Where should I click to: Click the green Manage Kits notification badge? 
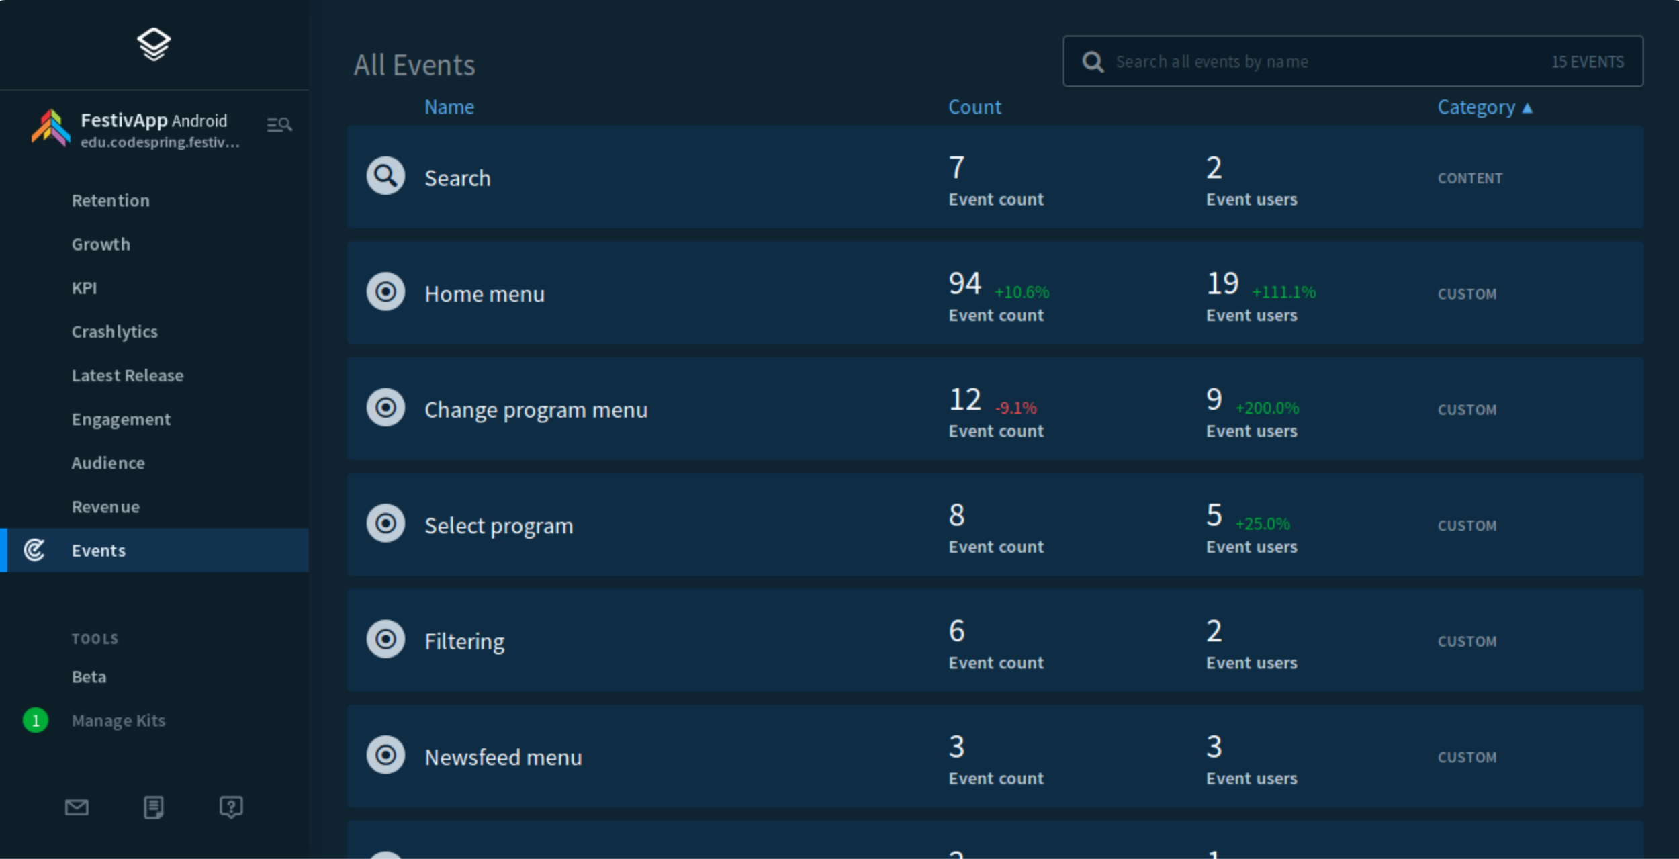pyautogui.click(x=36, y=721)
